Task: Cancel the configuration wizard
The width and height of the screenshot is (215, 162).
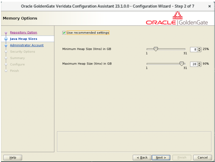Action: 203,158
